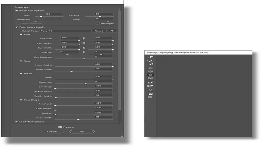Enable the Pin Edges checkbox
The width and height of the screenshot is (262, 147).
coord(97,24)
